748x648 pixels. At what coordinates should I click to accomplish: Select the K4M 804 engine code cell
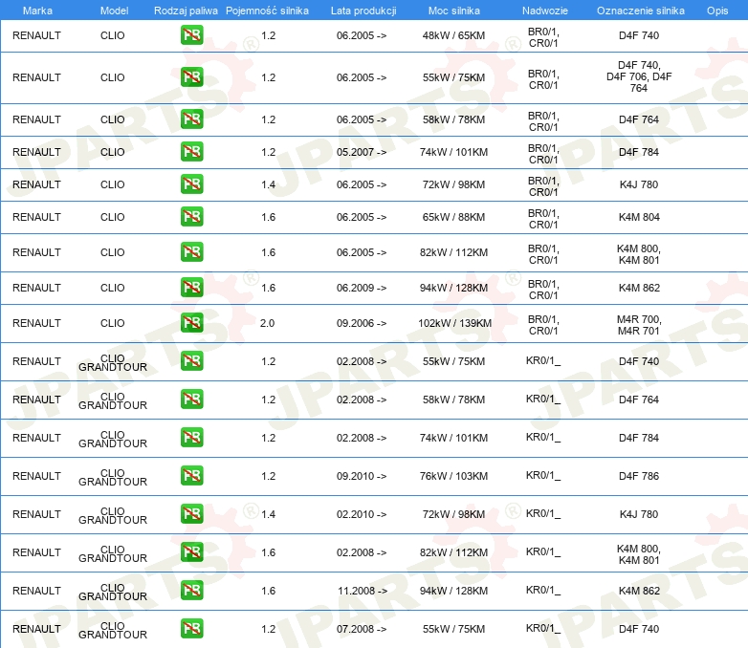(639, 217)
